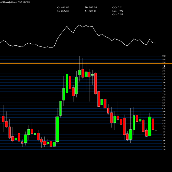Screen dimensions: 172x172
Task: Click the OC: 0.2 reading
Action: (x=117, y=8)
